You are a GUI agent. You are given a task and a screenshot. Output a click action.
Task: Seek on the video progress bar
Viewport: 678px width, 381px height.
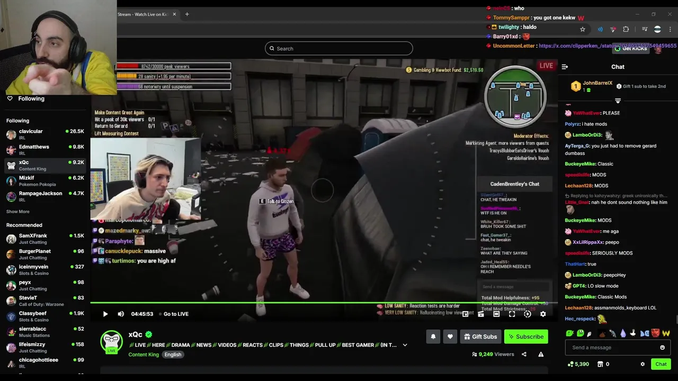coord(324,303)
